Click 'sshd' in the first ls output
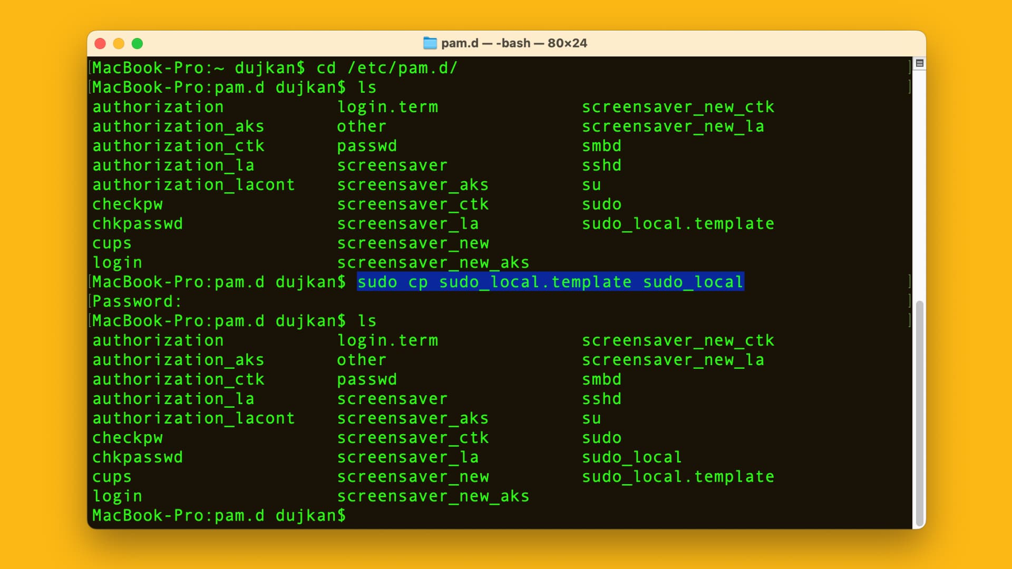 point(601,165)
